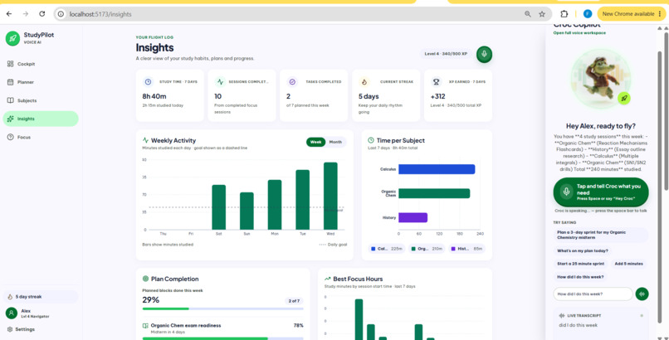
Task: Click the History purple bar
Action: click(x=413, y=218)
